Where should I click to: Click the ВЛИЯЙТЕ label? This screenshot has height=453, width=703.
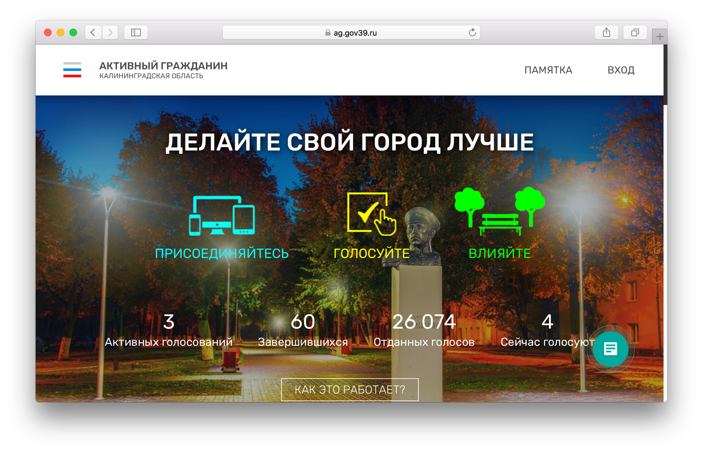tap(500, 254)
